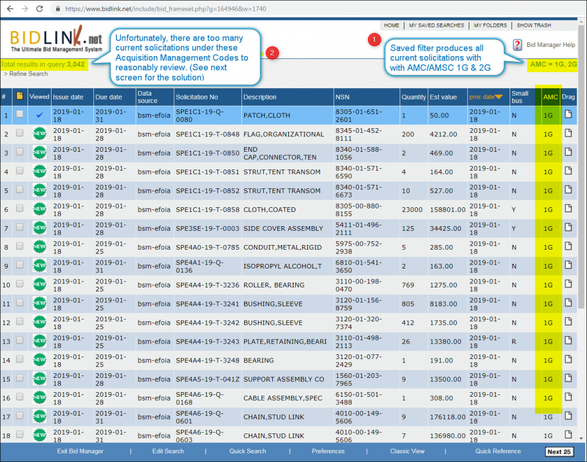The image size is (587, 462).
Task: Click the BidLink.net logo
Action: [x=56, y=38]
